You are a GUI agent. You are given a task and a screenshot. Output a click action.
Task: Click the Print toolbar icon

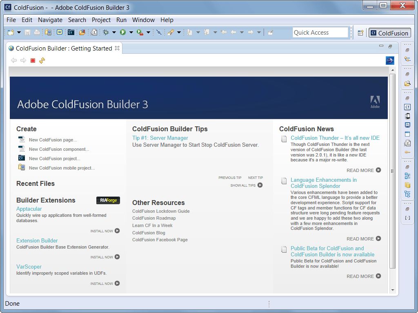click(36, 32)
